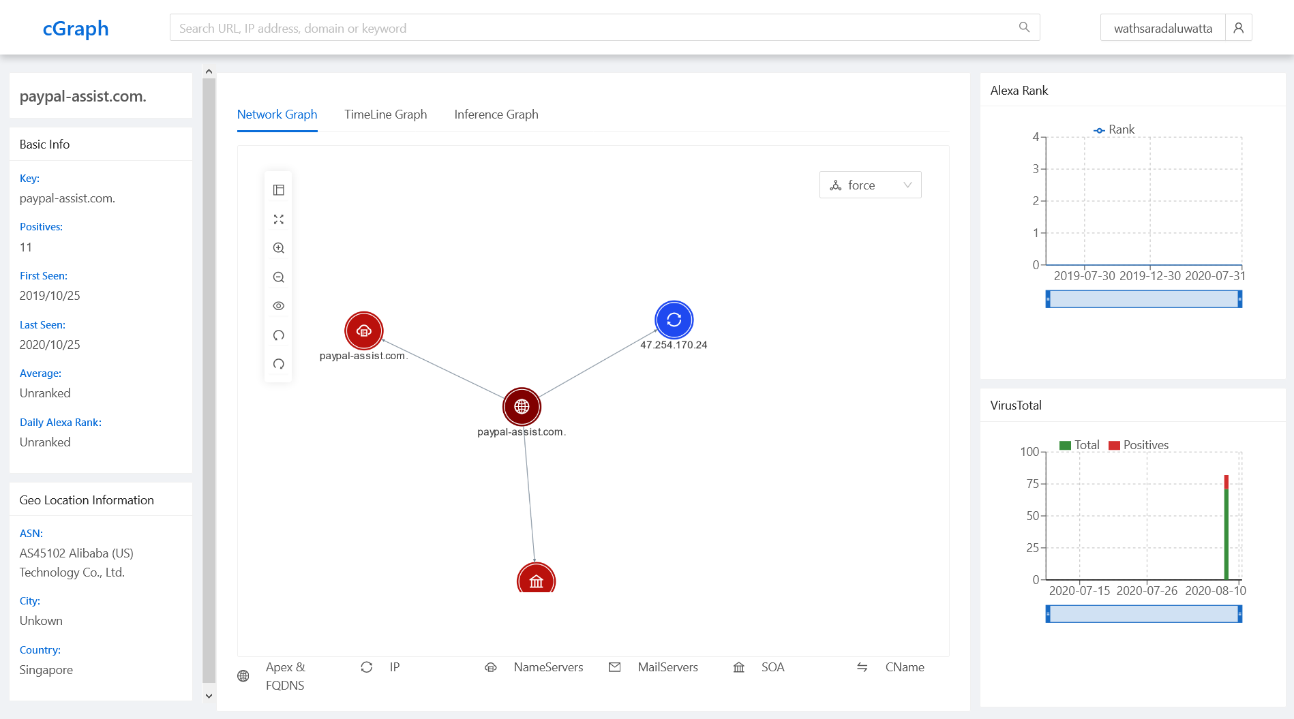Open the force layout dropdown
The height and width of the screenshot is (719, 1294).
870,185
